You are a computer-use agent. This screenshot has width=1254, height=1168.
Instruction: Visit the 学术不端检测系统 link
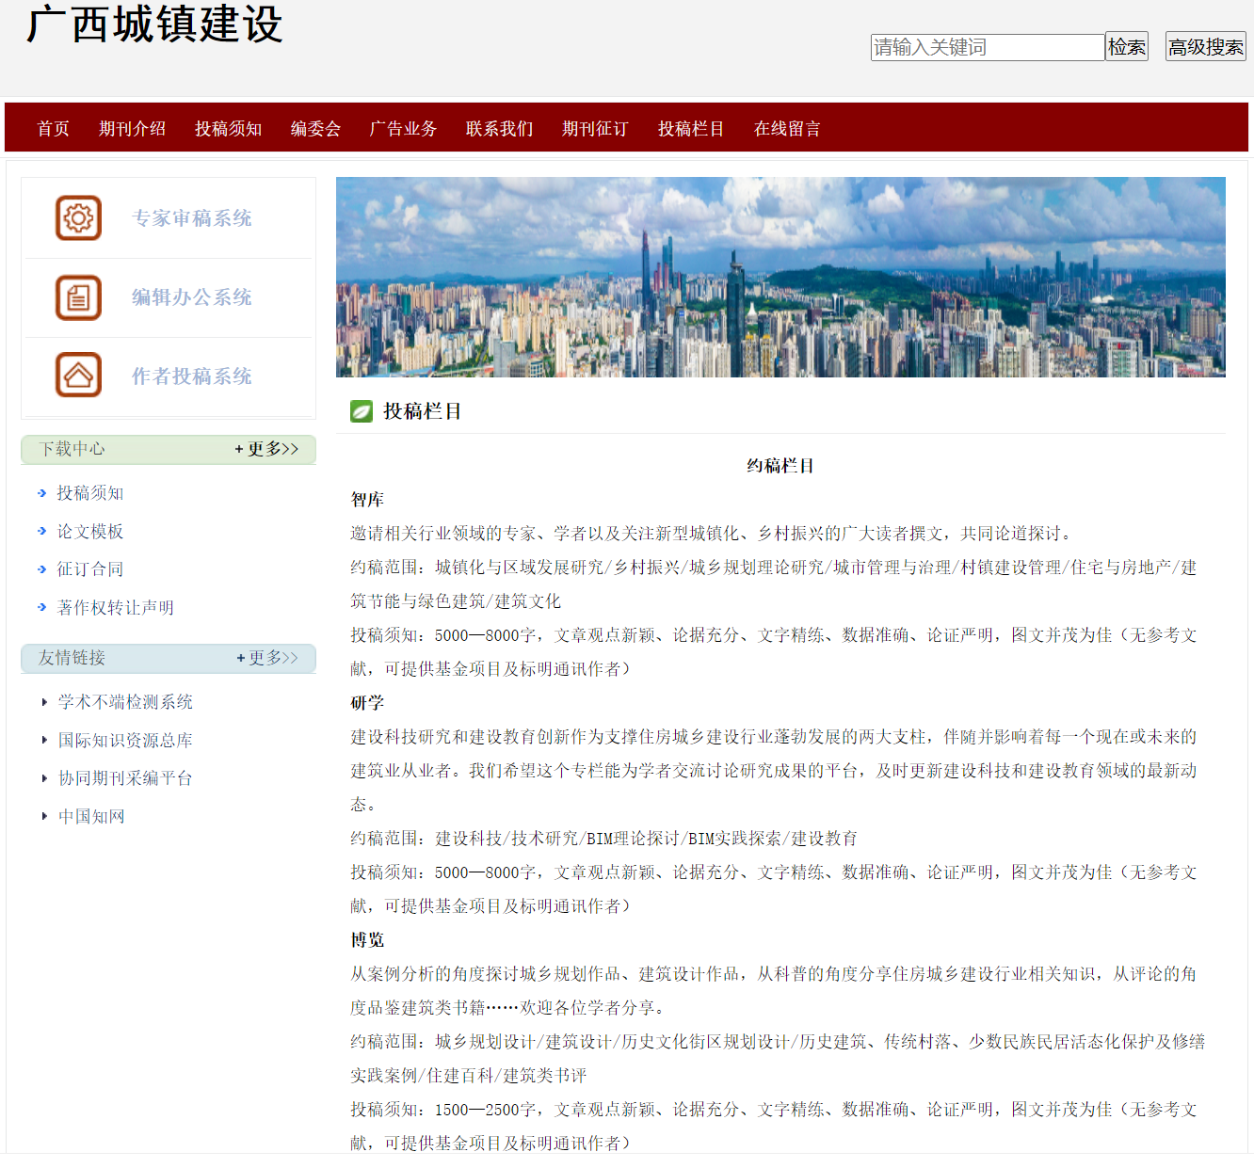[x=125, y=702]
